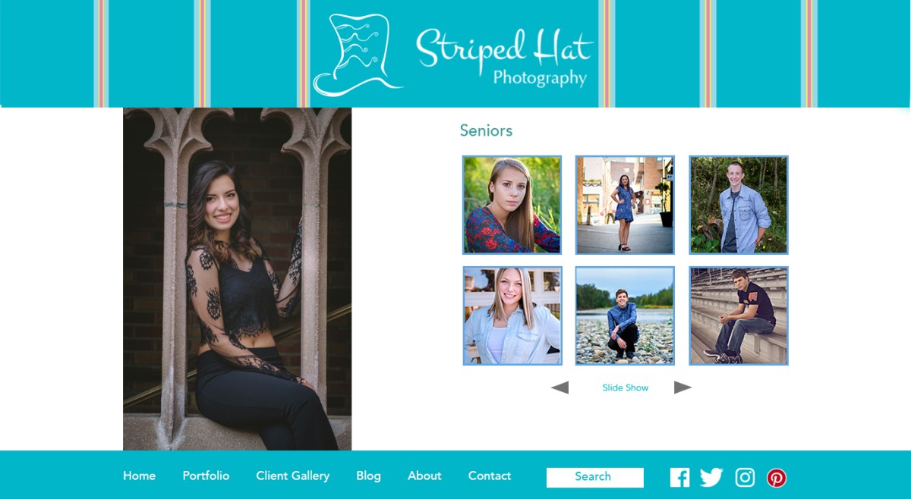Advance with the next arrow
The width and height of the screenshot is (911, 499).
[682, 388]
